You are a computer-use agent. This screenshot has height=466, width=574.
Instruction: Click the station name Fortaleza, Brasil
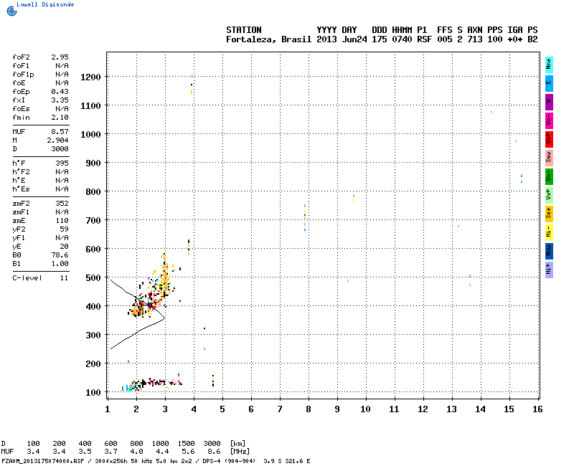(x=268, y=39)
